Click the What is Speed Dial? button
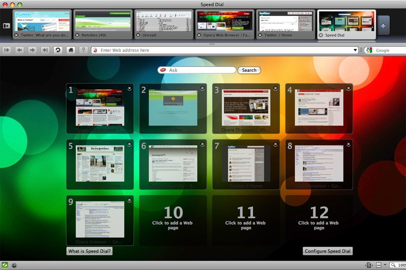 (x=89, y=251)
